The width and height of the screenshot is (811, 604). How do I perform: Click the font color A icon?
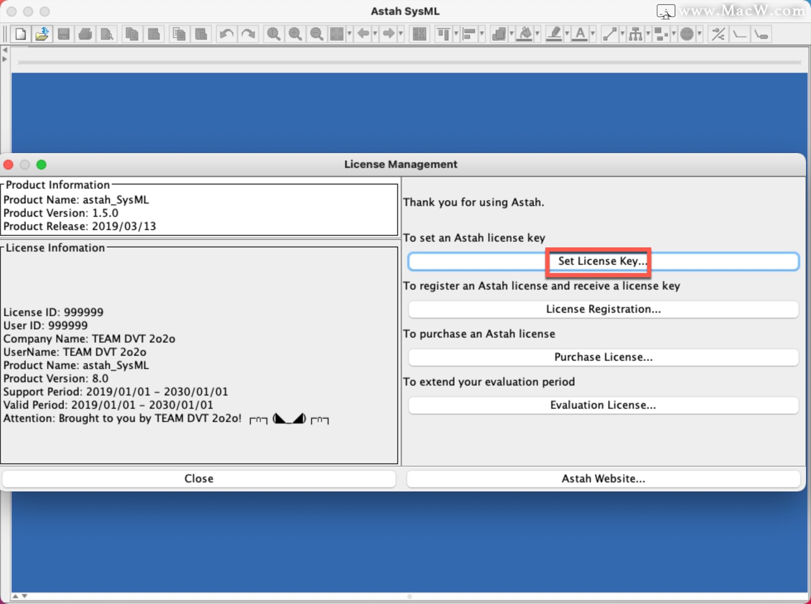[580, 34]
